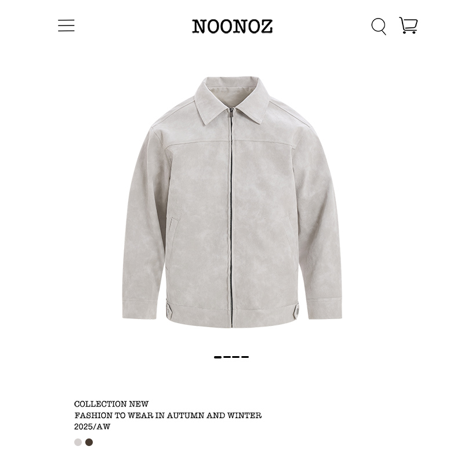The width and height of the screenshot is (464, 464).
Task: Open 'FASHION TO WEAR IN AUTUMN AND WINTER' text
Action: coord(168,415)
